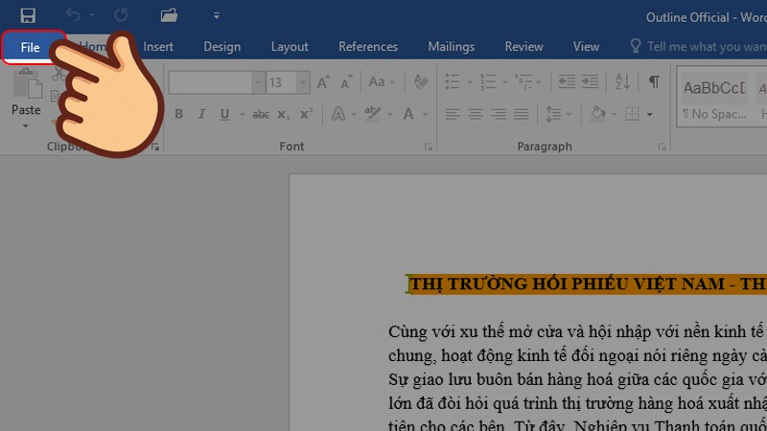Click the Clear All Formatting icon

click(419, 83)
